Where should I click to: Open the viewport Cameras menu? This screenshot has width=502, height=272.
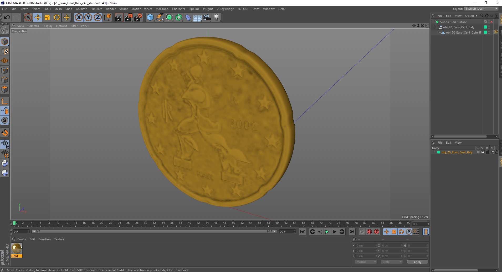pyautogui.click(x=33, y=26)
